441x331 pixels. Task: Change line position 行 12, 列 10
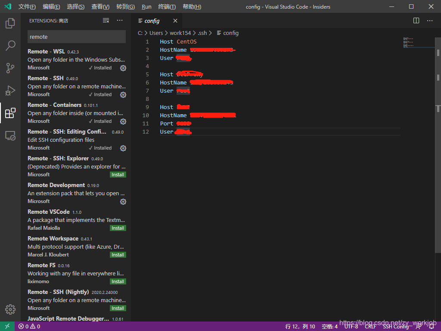[300, 327]
